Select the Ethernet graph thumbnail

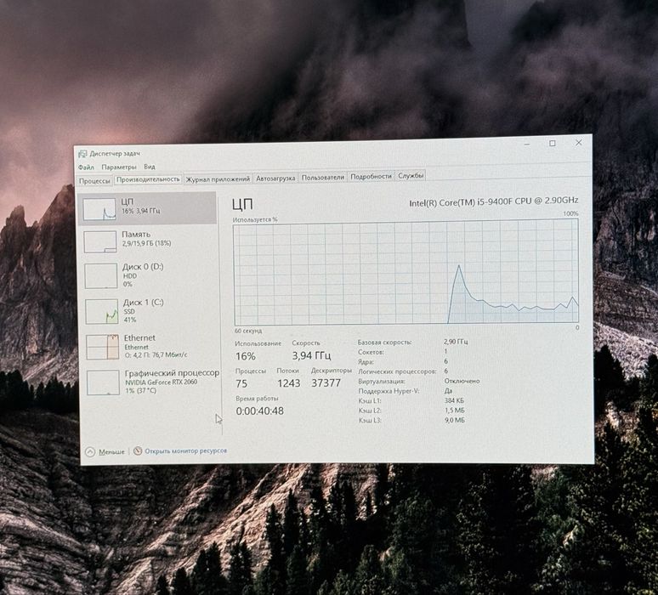click(x=103, y=347)
